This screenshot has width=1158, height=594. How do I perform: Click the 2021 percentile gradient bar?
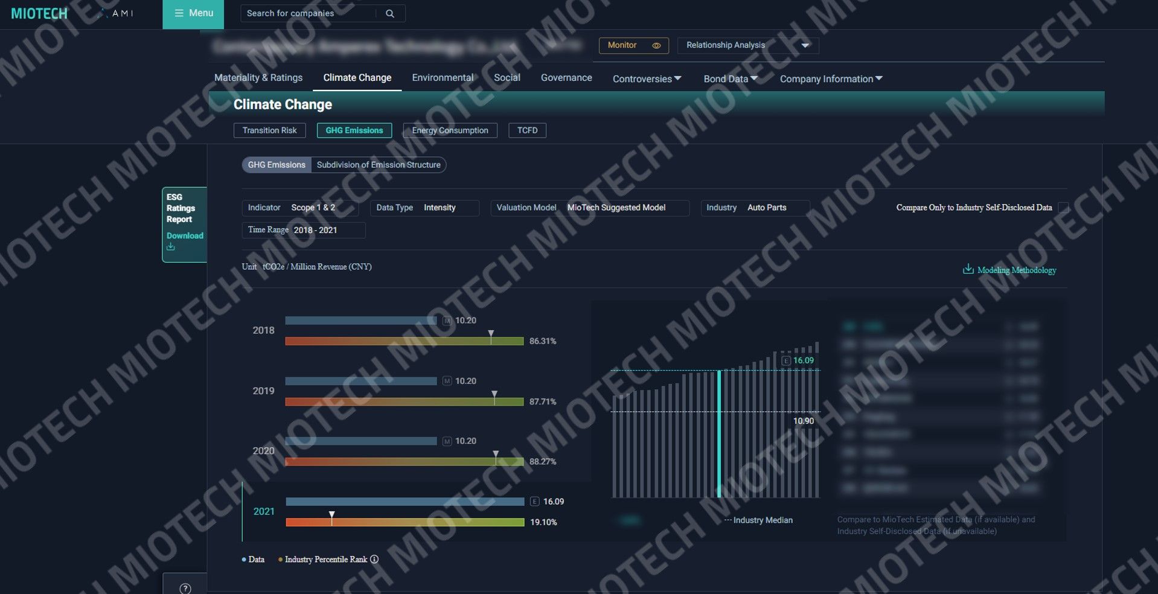click(x=405, y=522)
